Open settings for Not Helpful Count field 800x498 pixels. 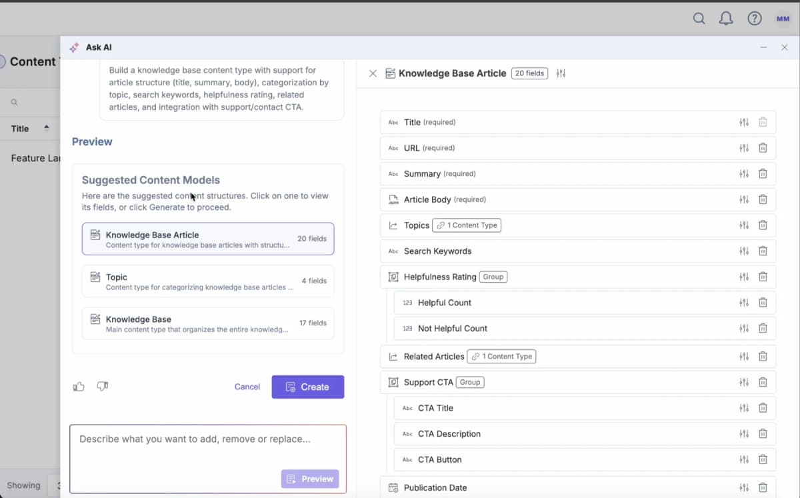click(x=744, y=328)
